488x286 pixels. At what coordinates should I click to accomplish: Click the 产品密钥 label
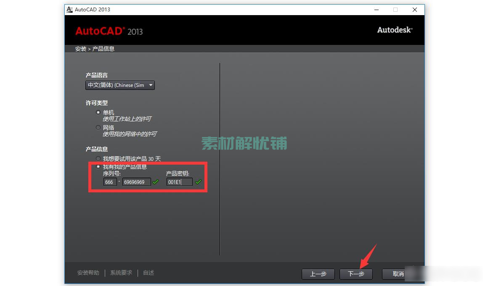tap(178, 173)
